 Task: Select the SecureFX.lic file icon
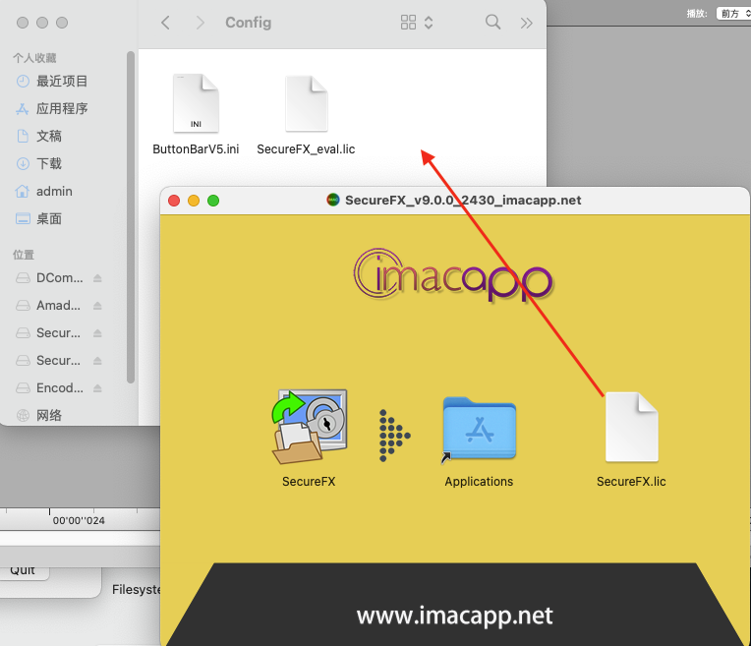click(632, 427)
